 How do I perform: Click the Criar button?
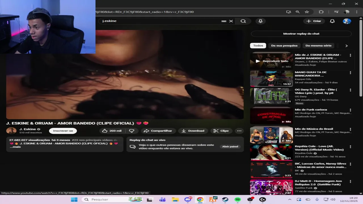click(x=314, y=21)
